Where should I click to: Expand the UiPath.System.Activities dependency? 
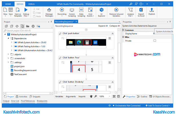click(x=11, y=42)
